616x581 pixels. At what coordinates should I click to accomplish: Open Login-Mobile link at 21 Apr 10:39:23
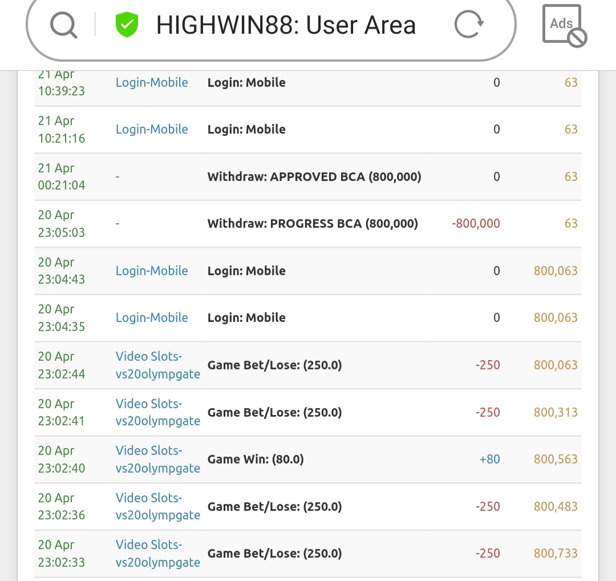(x=152, y=82)
